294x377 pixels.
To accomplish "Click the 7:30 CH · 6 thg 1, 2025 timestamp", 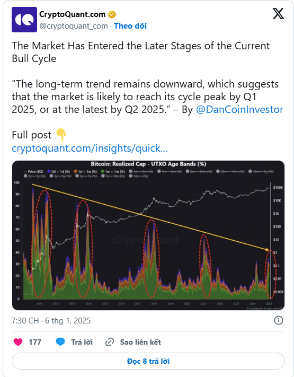I will (51, 320).
